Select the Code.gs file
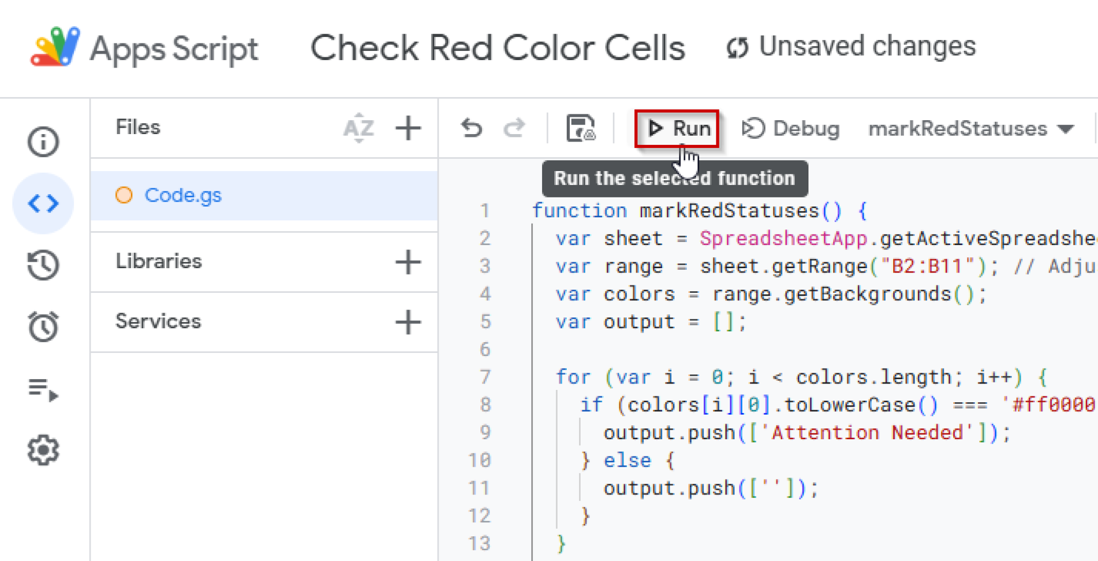The image size is (1098, 561). 183,195
